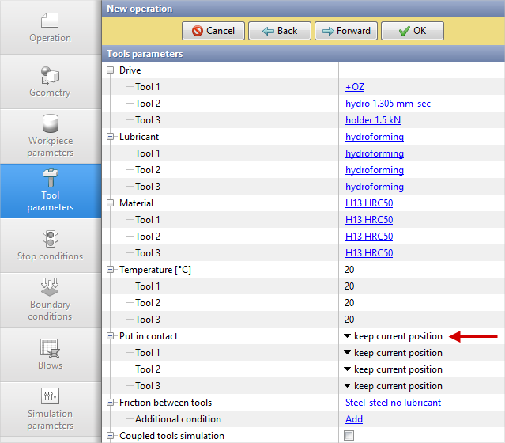
Task: Collapse the Drive tree group
Action: point(111,70)
